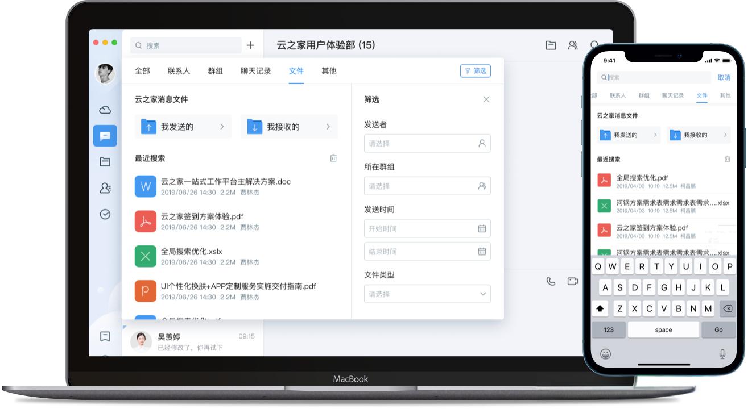The image size is (752, 409).
Task: Open the tasks checkmark icon in the sidebar
Action: coord(105,214)
